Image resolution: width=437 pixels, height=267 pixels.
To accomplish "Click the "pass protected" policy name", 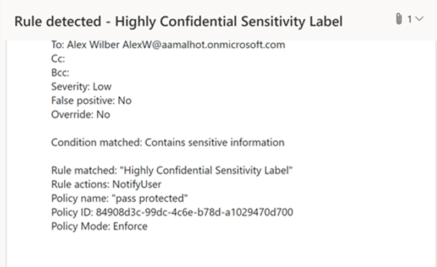I will click(150, 198).
